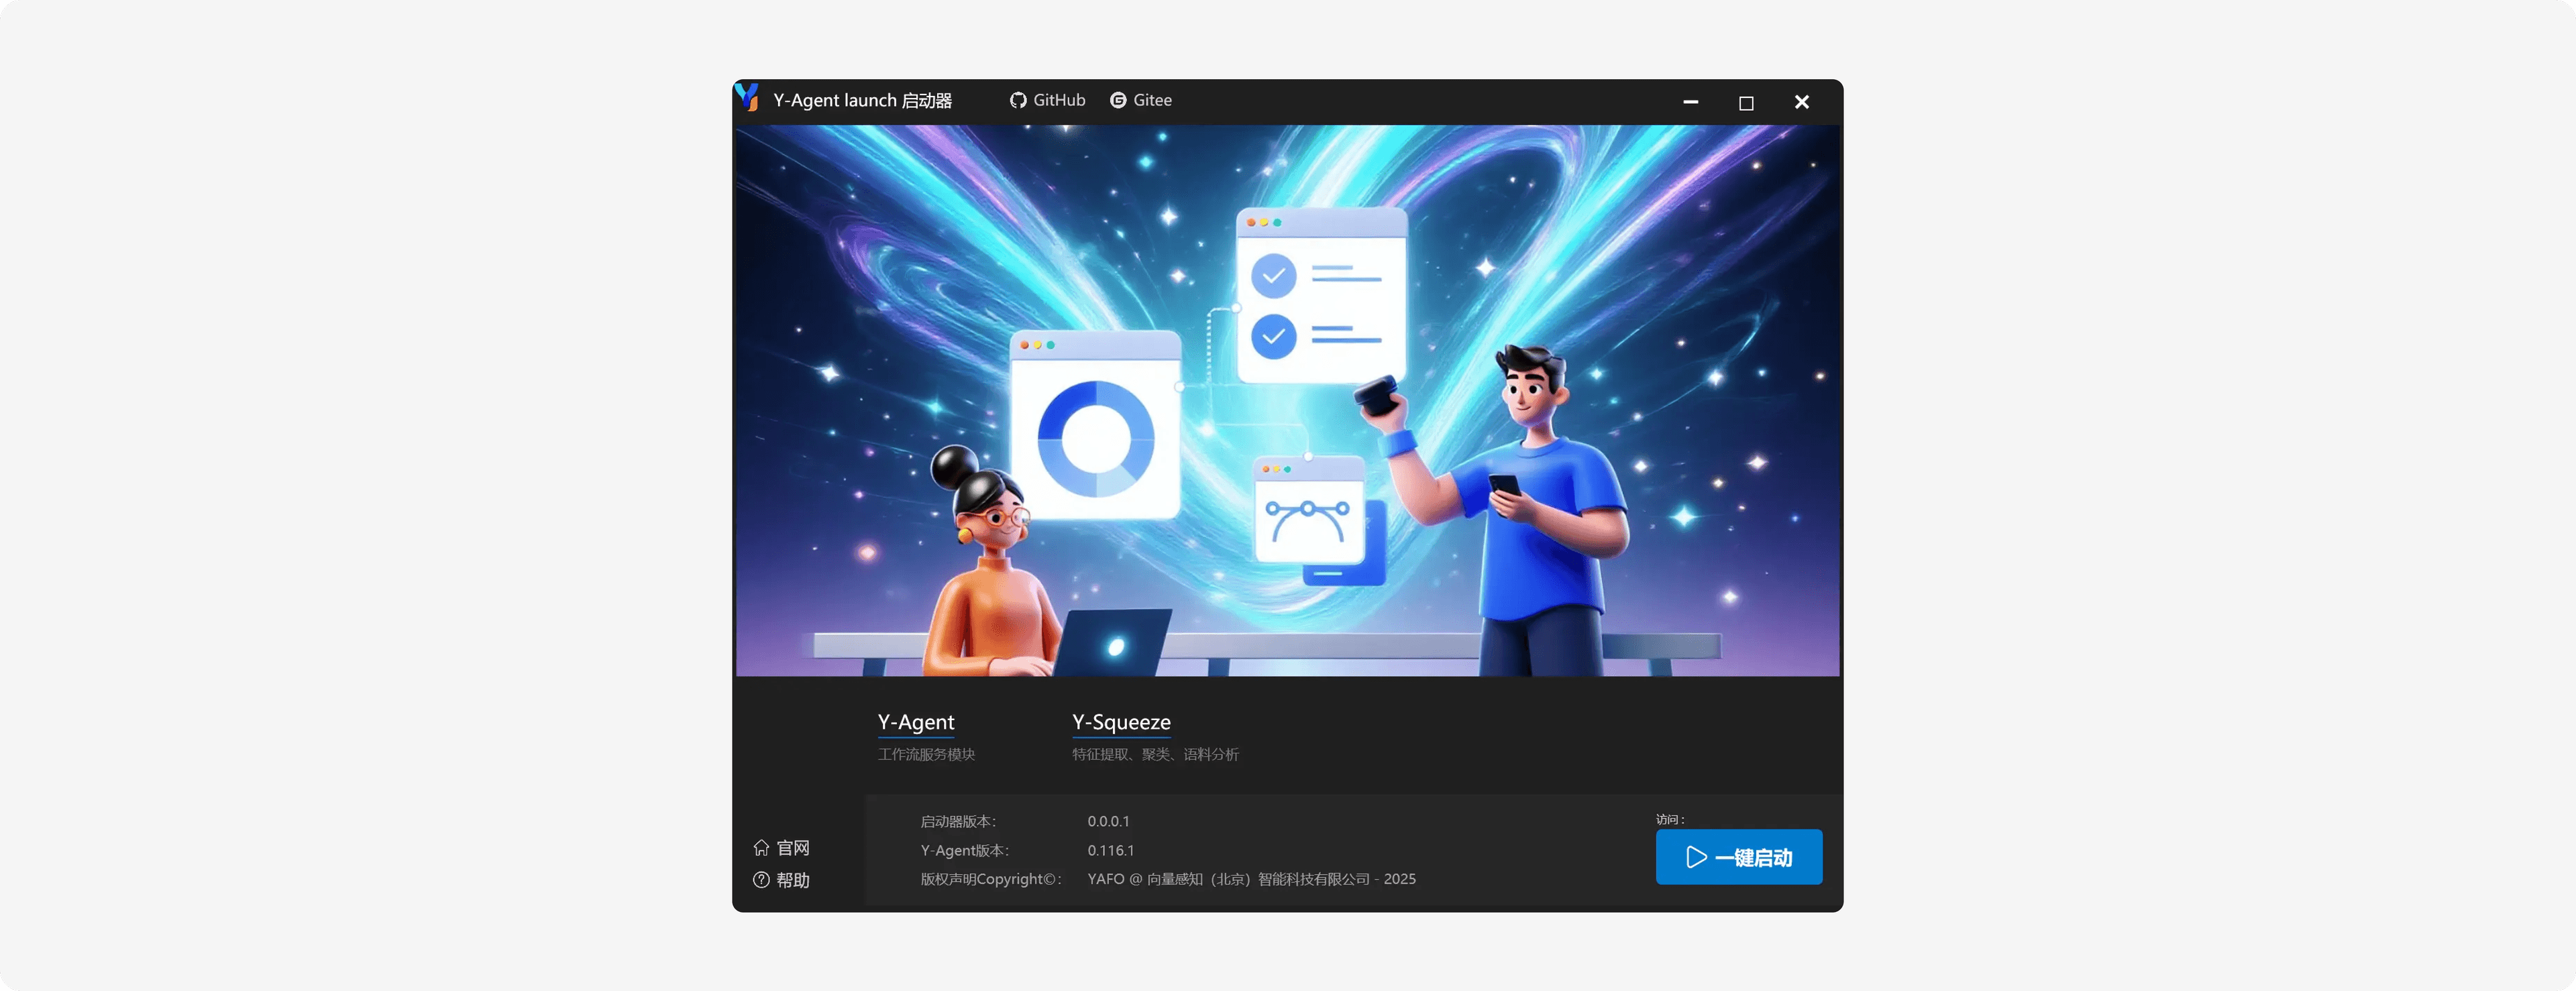Minimize the launcher window

[1690, 102]
